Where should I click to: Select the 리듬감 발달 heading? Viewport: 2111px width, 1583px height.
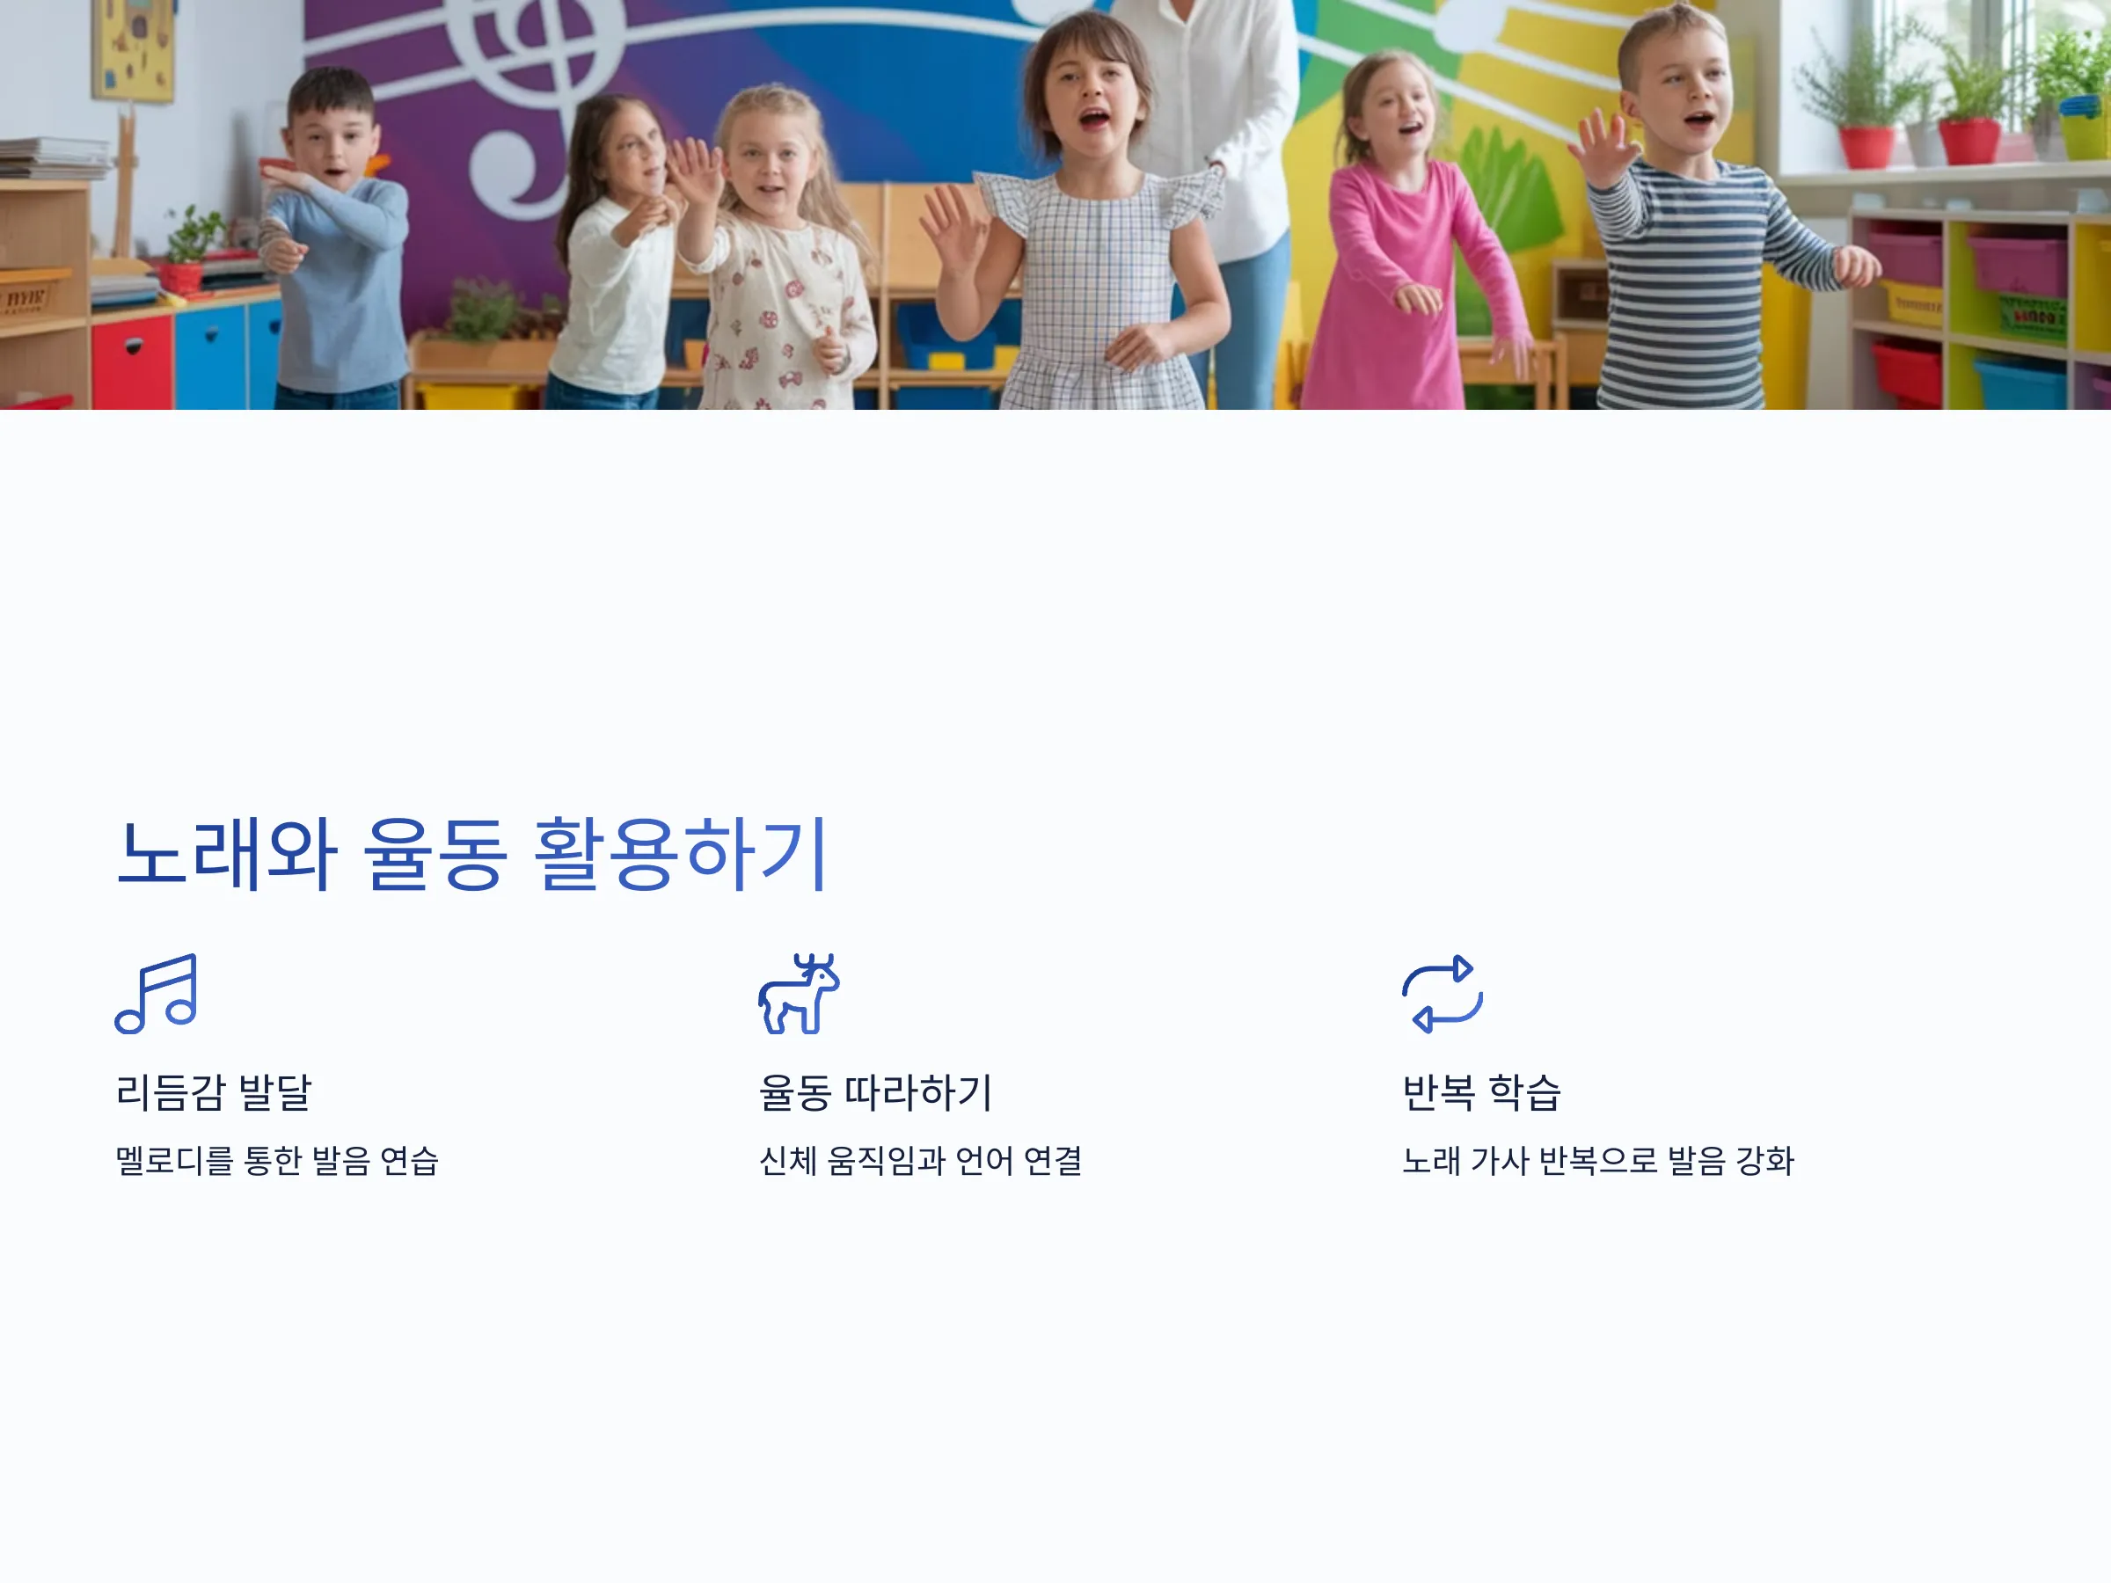214,1092
